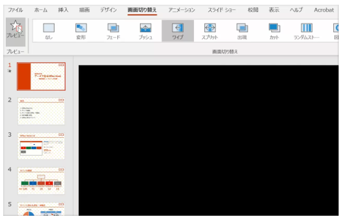Apply the スプリット (Split) transition
346x221 pixels.
[210, 31]
